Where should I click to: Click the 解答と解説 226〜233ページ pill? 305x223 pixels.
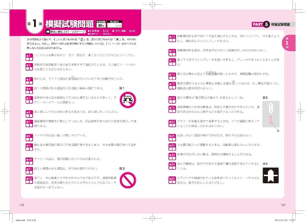pyautogui.click(x=65, y=32)
